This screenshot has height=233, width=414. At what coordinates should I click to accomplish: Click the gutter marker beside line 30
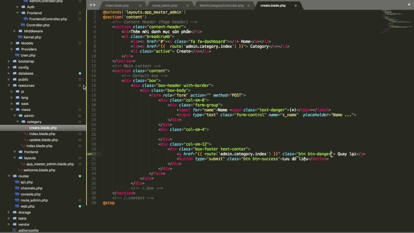pos(90,154)
